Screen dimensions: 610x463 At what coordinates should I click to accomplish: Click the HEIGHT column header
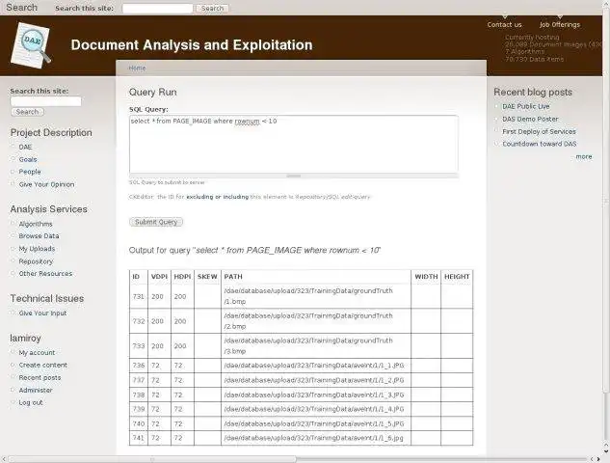click(457, 277)
